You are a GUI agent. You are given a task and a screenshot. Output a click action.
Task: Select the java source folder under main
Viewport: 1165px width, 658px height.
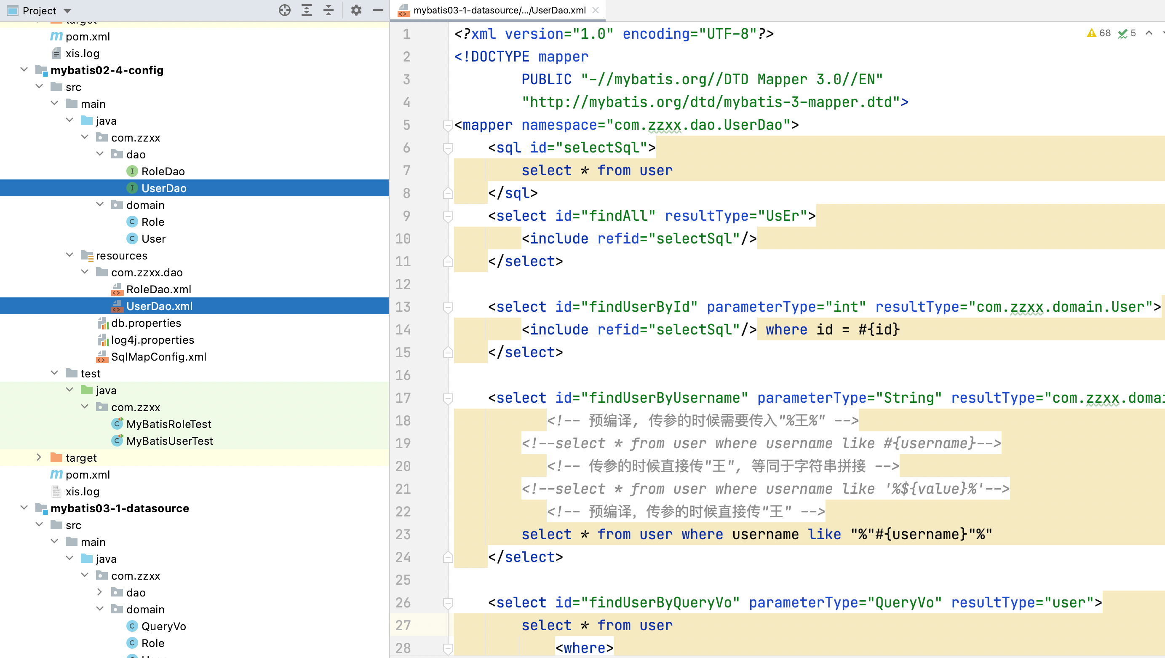(99, 121)
